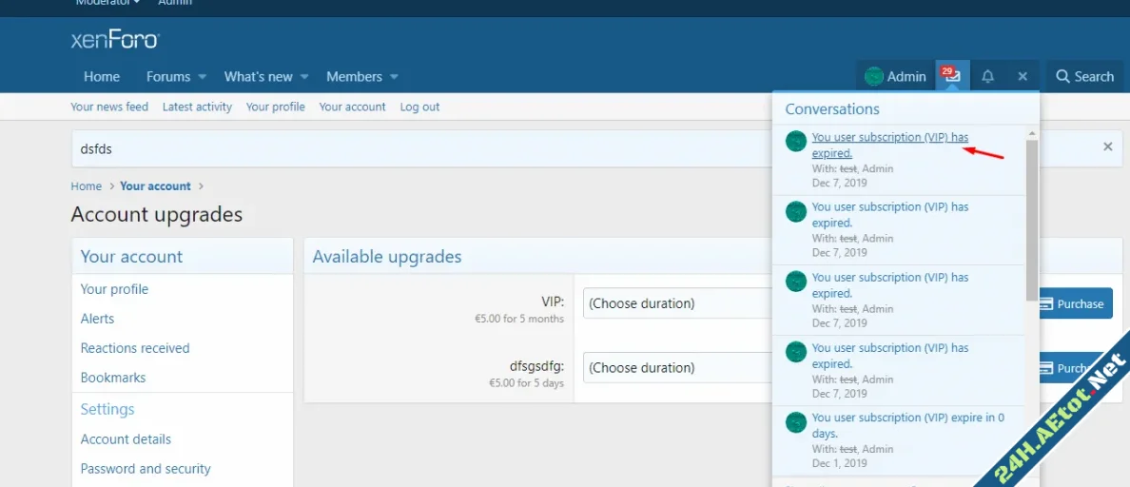1130x487 pixels.
Task: Open the alerts bell icon
Action: pos(987,76)
